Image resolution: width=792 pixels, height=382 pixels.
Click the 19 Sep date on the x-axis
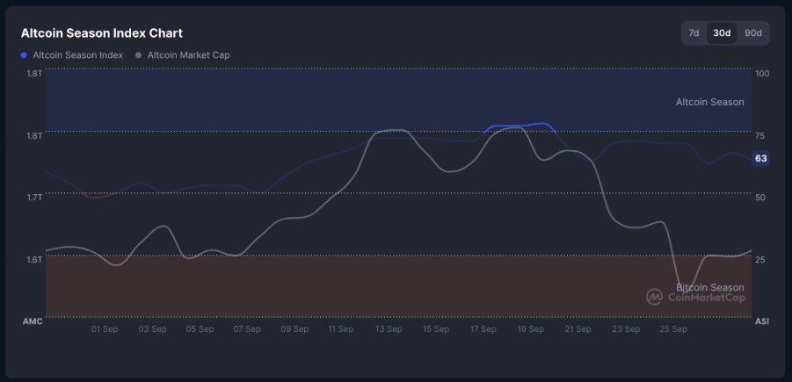tap(530, 329)
